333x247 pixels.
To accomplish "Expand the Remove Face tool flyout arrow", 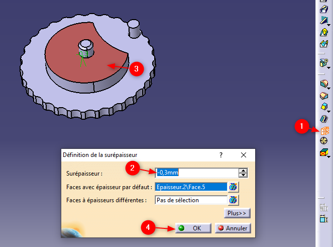I will [x=328, y=157].
